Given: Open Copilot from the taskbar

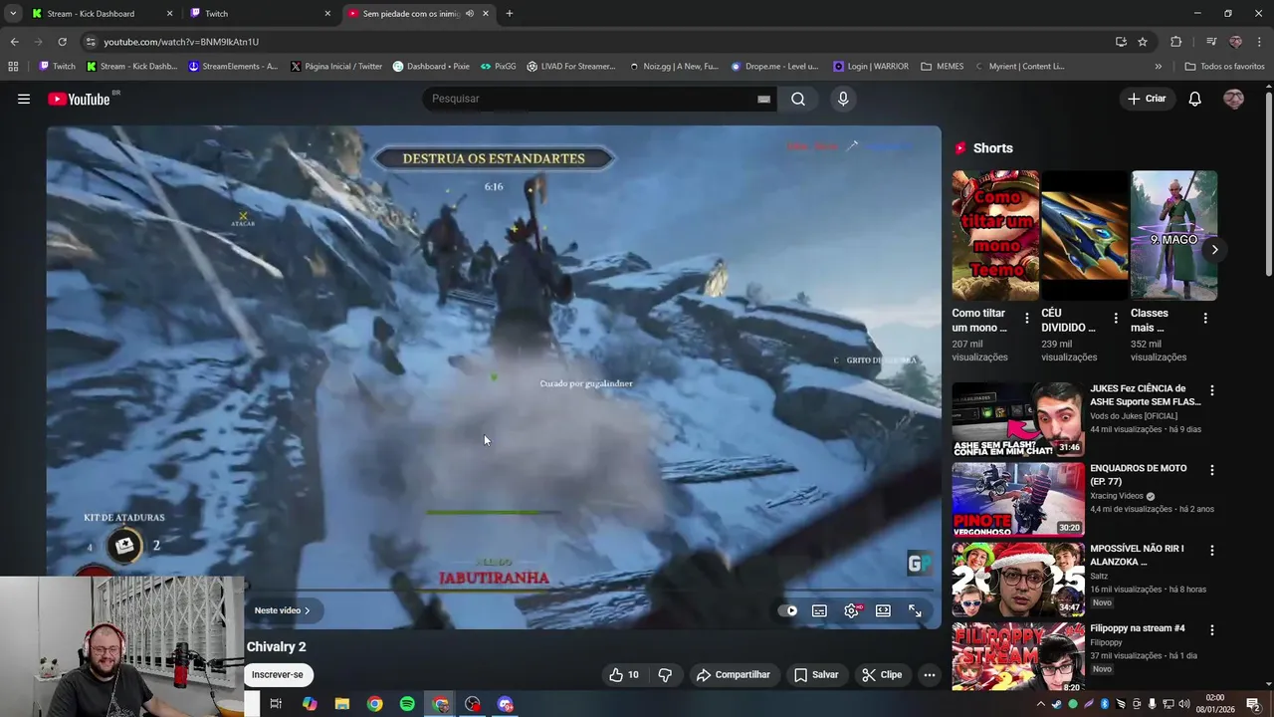Looking at the screenshot, I should coord(310,704).
